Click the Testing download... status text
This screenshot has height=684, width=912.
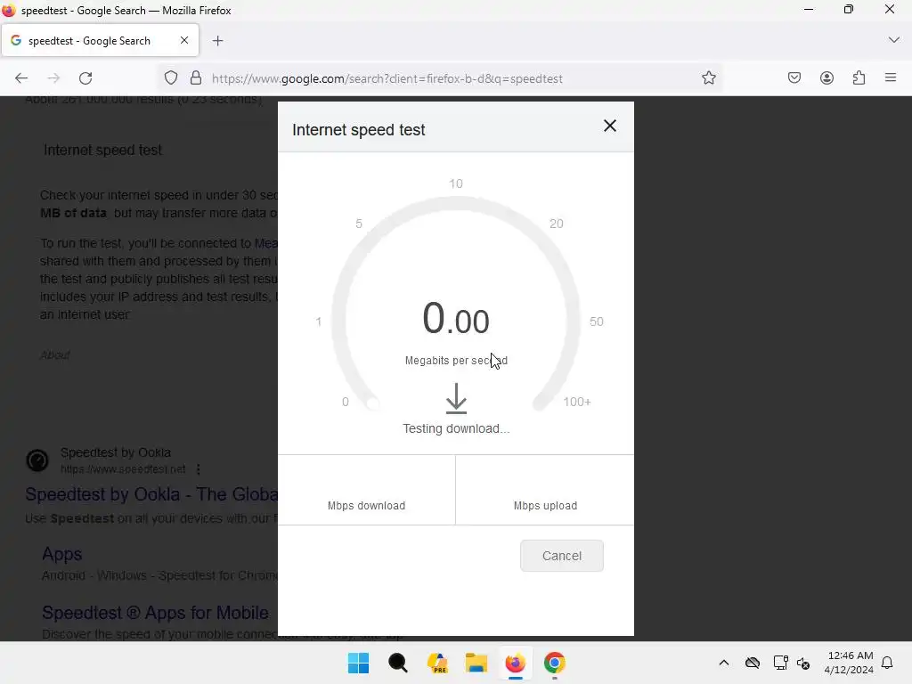coord(456,428)
